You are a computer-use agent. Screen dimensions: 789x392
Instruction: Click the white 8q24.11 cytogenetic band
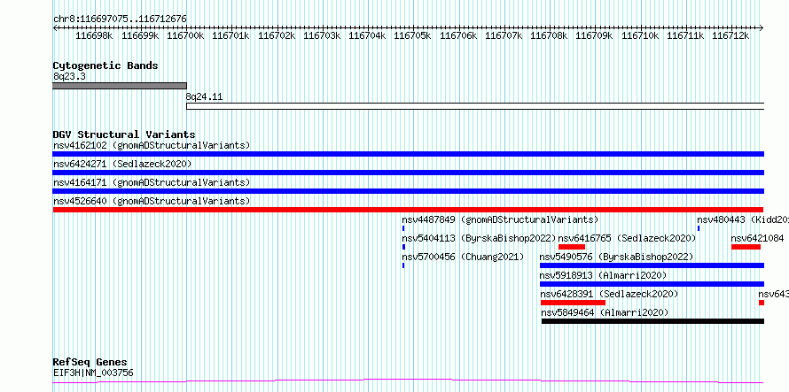(x=475, y=106)
